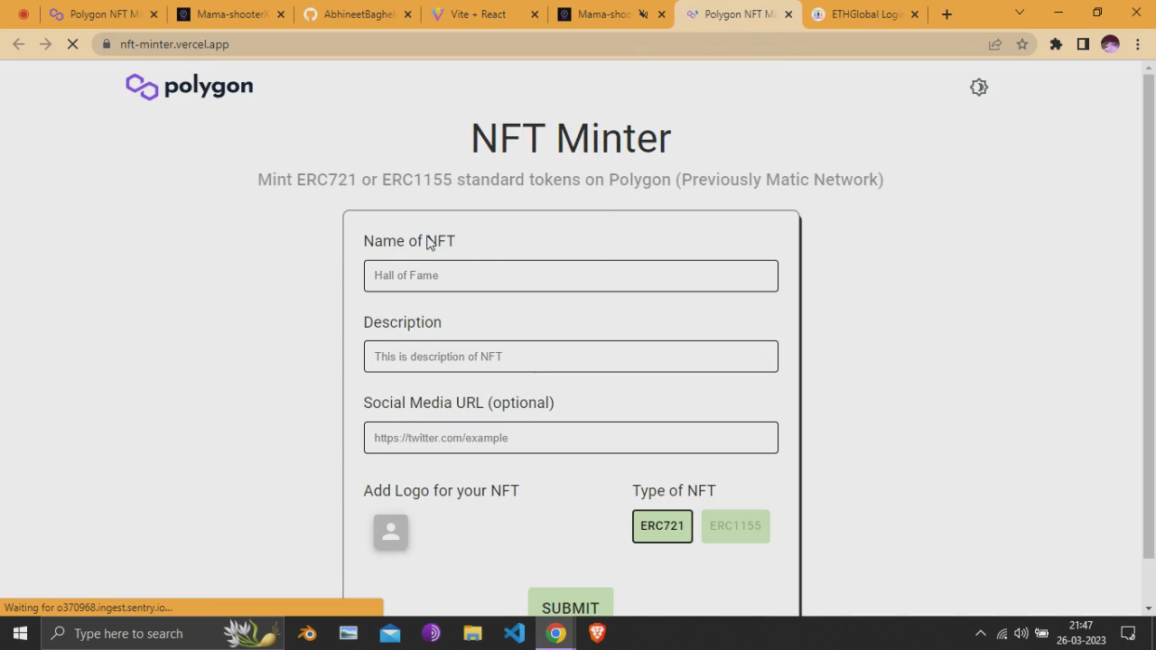Toggle the dark mode sun icon
This screenshot has width=1156, height=650.
[979, 88]
